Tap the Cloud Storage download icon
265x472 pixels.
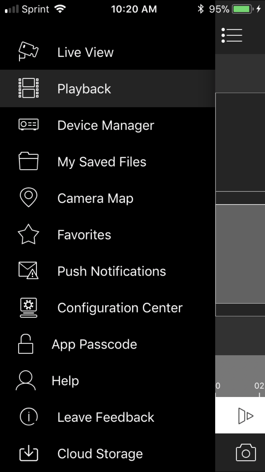[28, 454]
